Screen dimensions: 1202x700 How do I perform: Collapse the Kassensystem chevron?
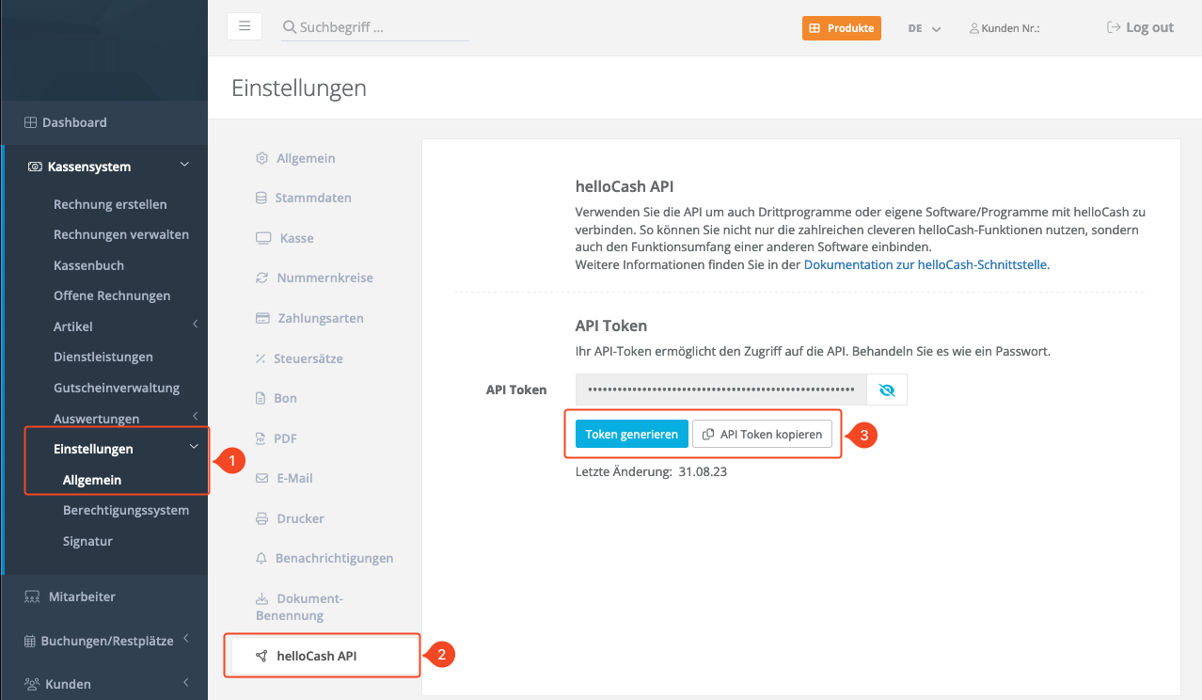[185, 166]
